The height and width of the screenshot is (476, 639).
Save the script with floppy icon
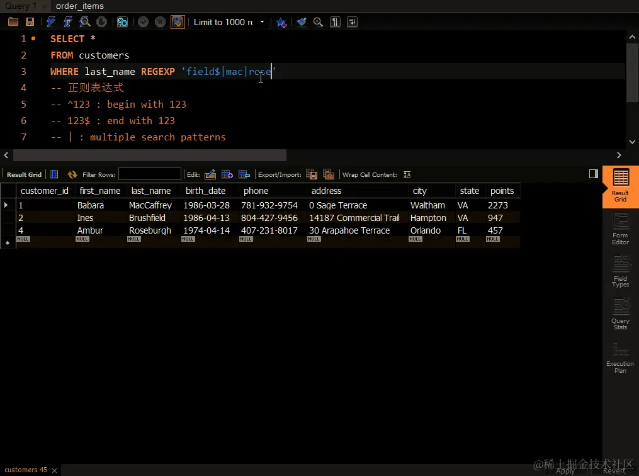pyautogui.click(x=30, y=22)
